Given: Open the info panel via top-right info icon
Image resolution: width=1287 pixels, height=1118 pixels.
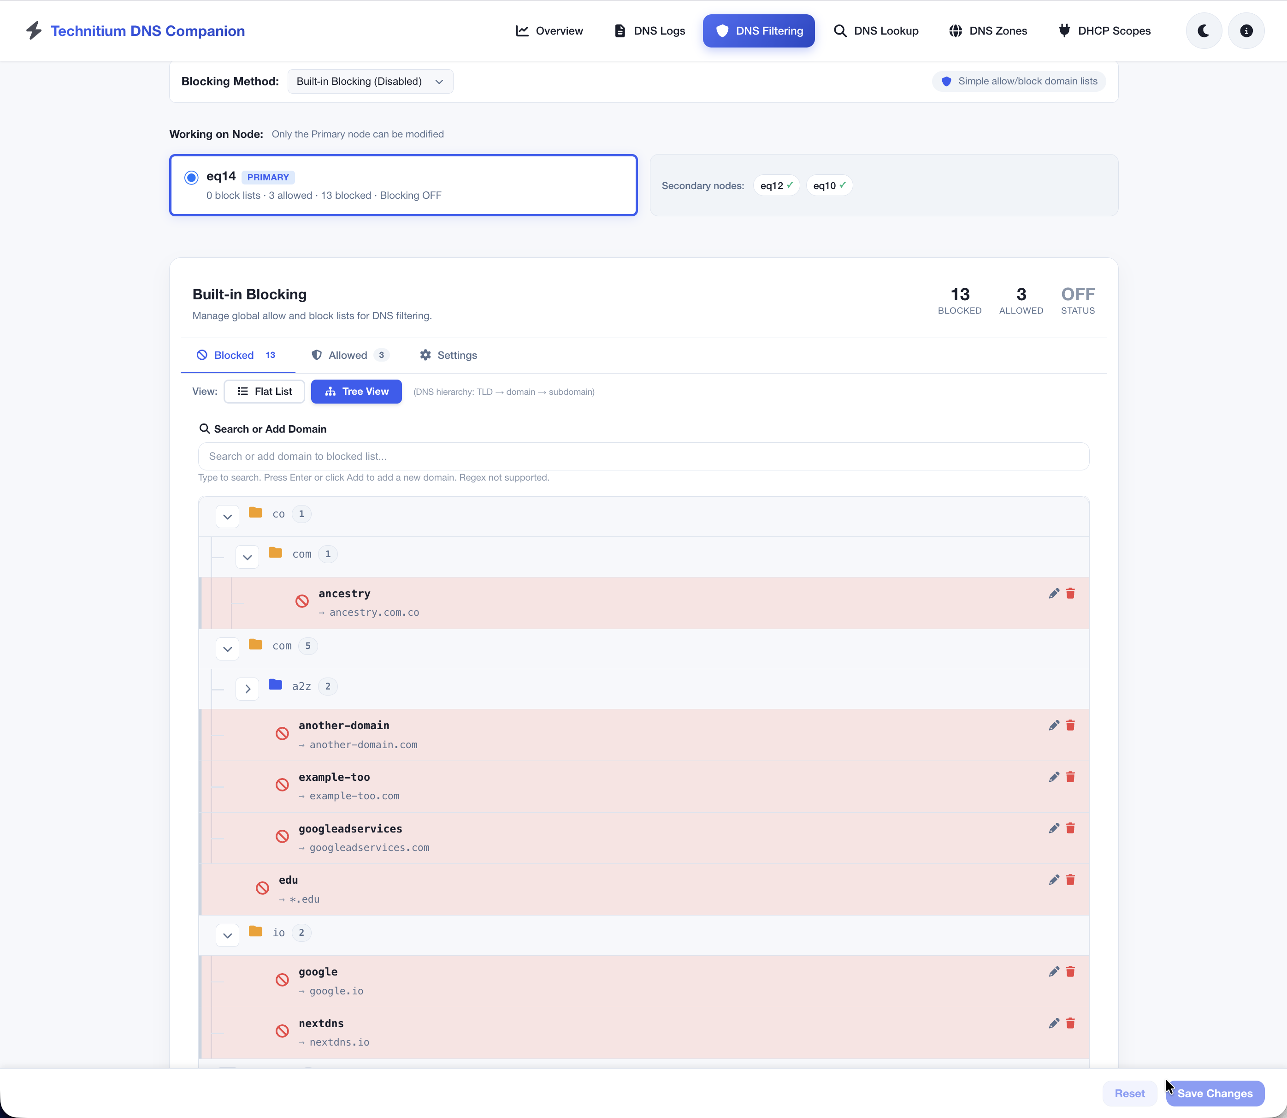Looking at the screenshot, I should tap(1246, 30).
